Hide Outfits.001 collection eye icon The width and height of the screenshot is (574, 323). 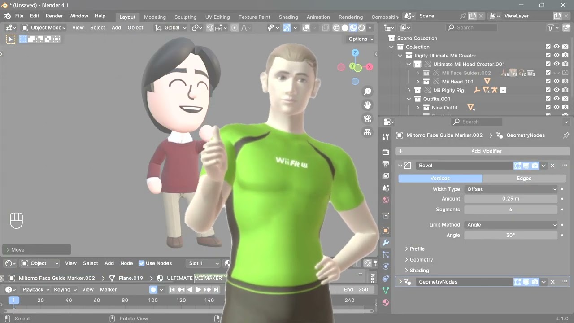click(557, 99)
